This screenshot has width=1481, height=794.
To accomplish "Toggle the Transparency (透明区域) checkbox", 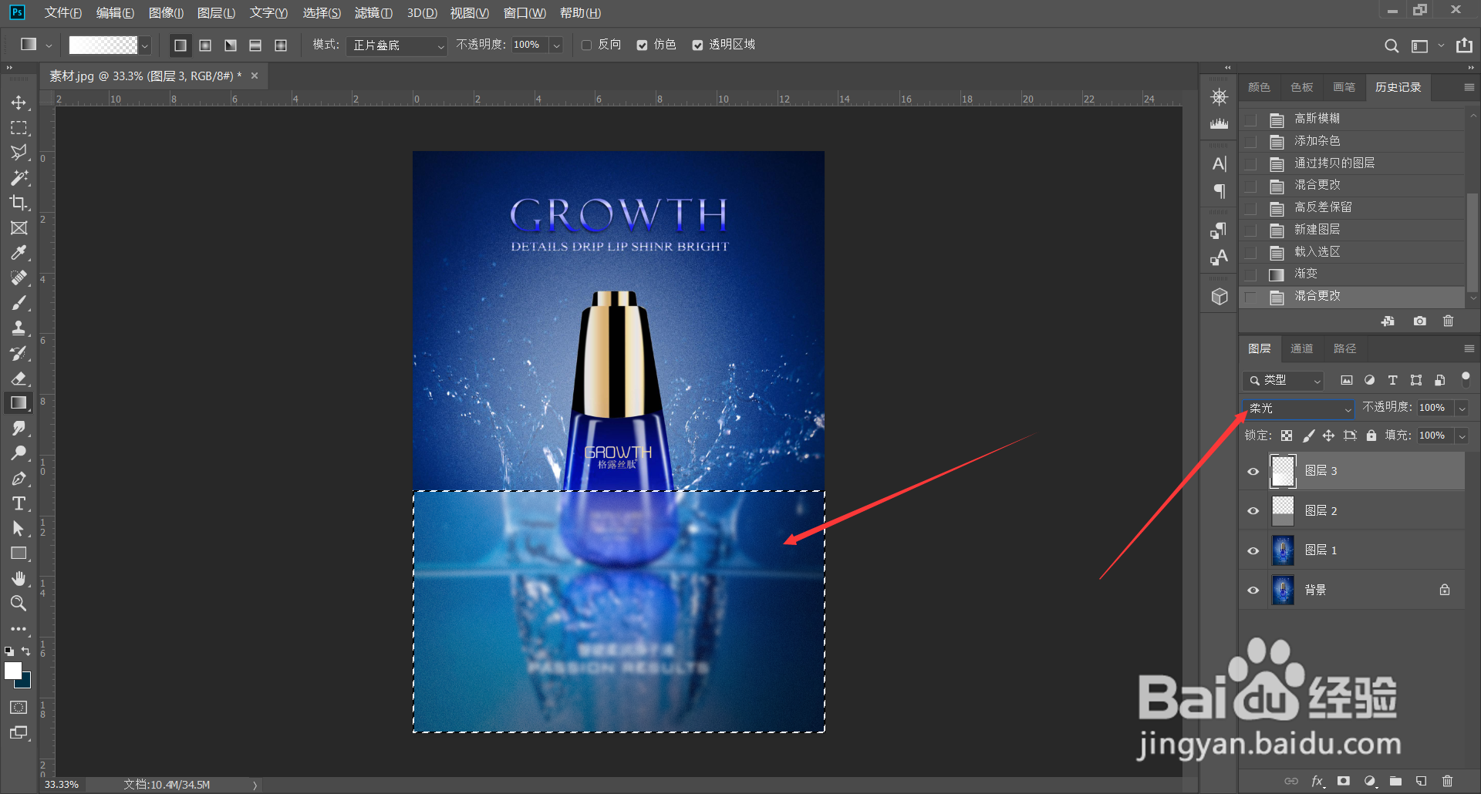I will click(x=697, y=45).
